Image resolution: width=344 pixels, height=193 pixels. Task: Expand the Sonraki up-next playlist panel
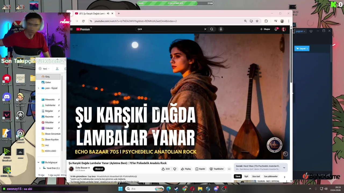pos(284,168)
